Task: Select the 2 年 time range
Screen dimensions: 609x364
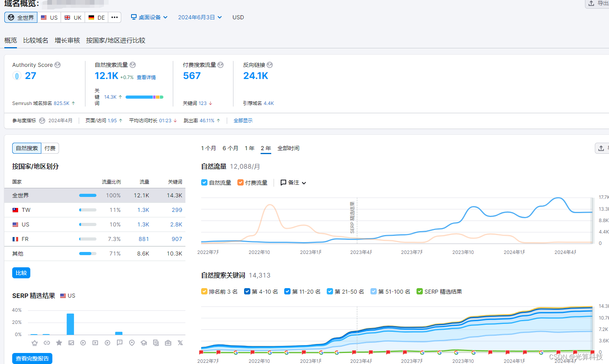Action: tap(266, 148)
